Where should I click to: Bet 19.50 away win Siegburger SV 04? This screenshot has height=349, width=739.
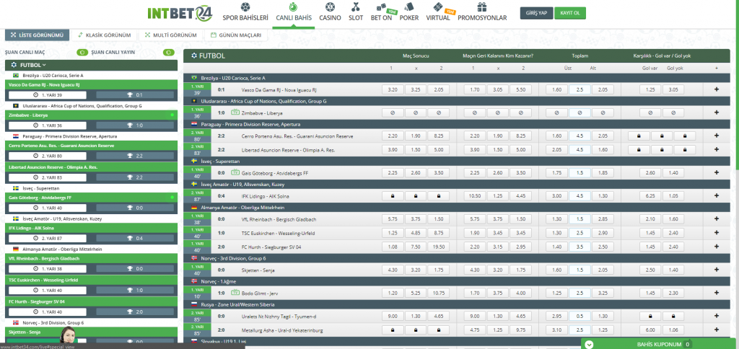coord(438,247)
